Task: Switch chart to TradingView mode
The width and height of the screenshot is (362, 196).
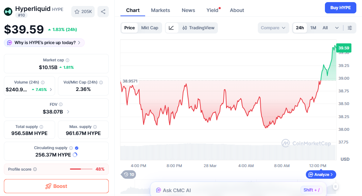Action: [198, 28]
